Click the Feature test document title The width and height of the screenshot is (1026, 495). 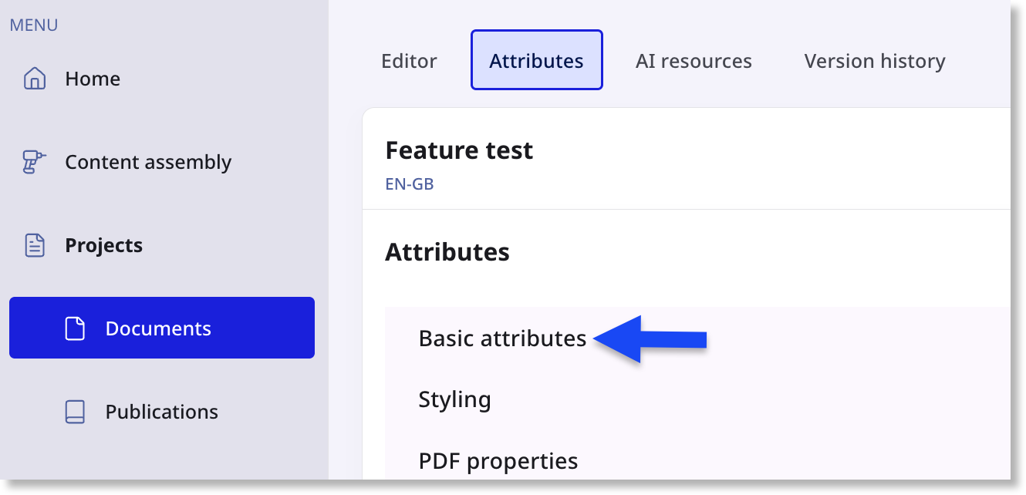coord(459,150)
